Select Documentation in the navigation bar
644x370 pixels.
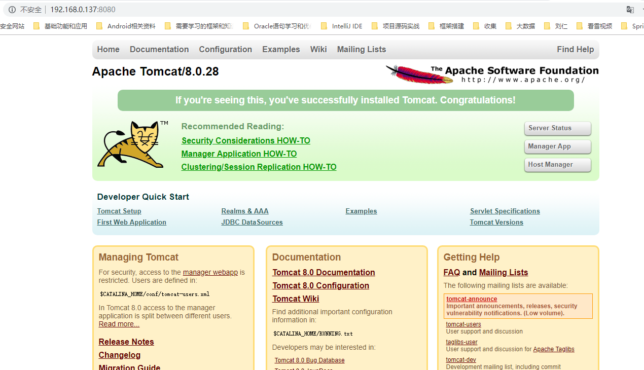159,49
